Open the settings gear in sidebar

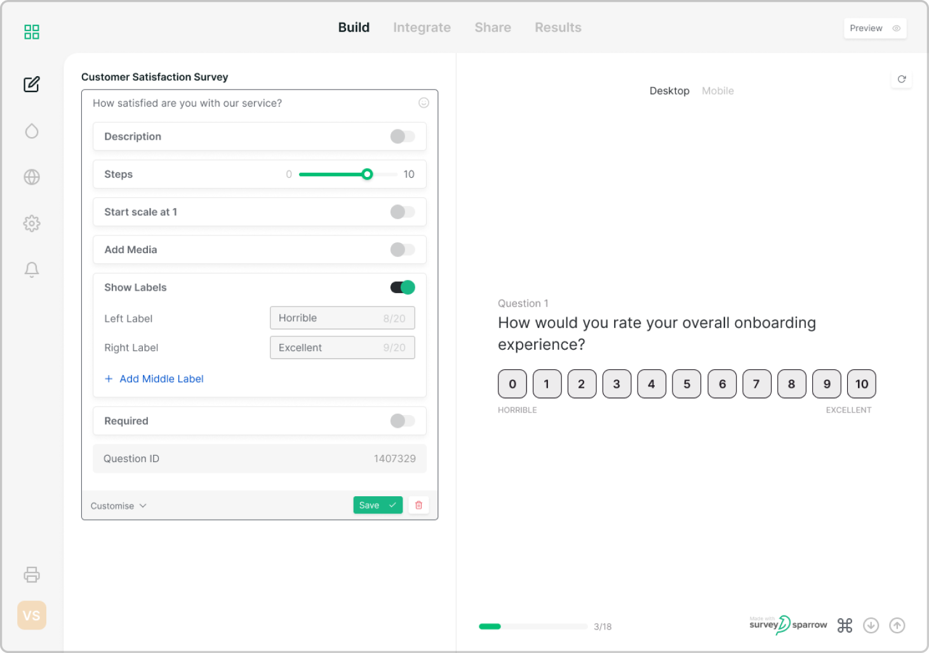pos(32,223)
